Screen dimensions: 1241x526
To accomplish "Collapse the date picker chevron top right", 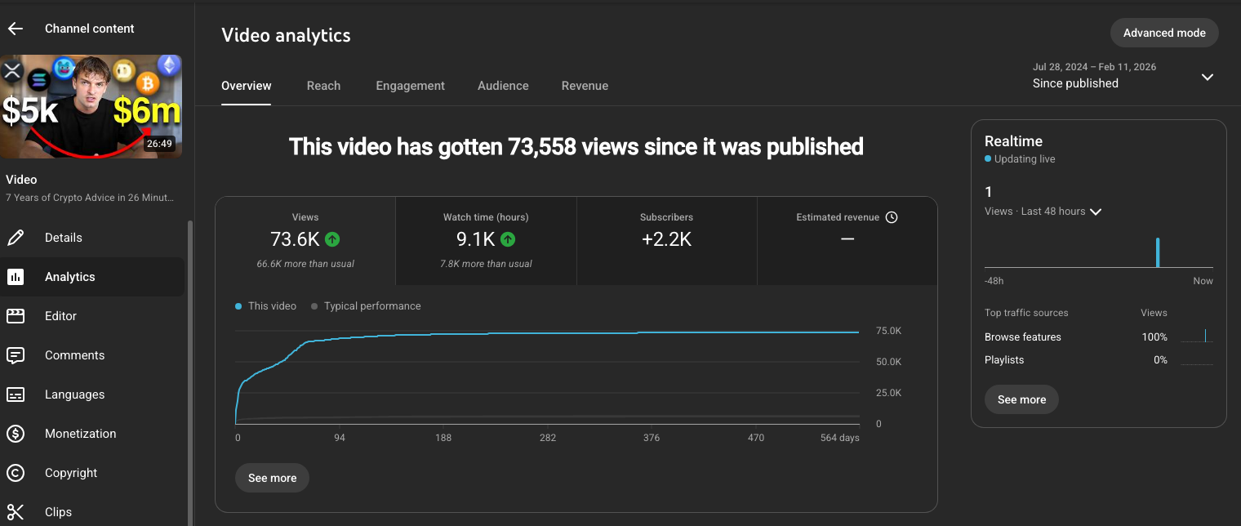I will click(x=1207, y=77).
